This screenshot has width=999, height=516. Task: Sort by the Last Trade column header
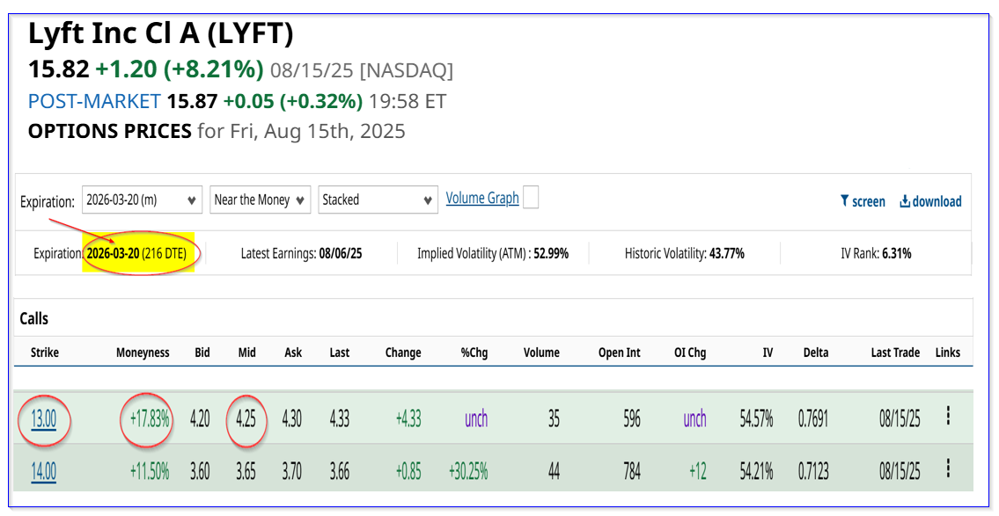pos(895,352)
